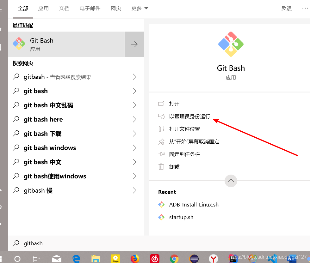Click the 打开 open icon

(161, 104)
